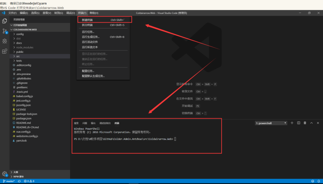Choose 拆分终端 menu entry
Screen dimensions: 323x184
[103, 25]
